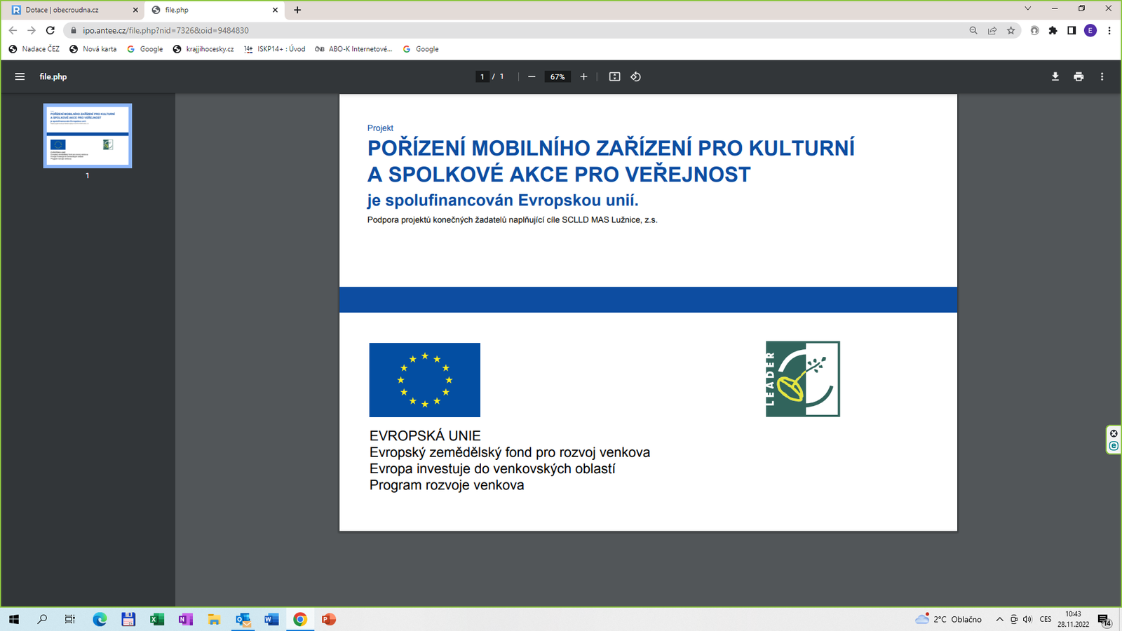
Task: Open Outlook from the taskbar
Action: [243, 619]
